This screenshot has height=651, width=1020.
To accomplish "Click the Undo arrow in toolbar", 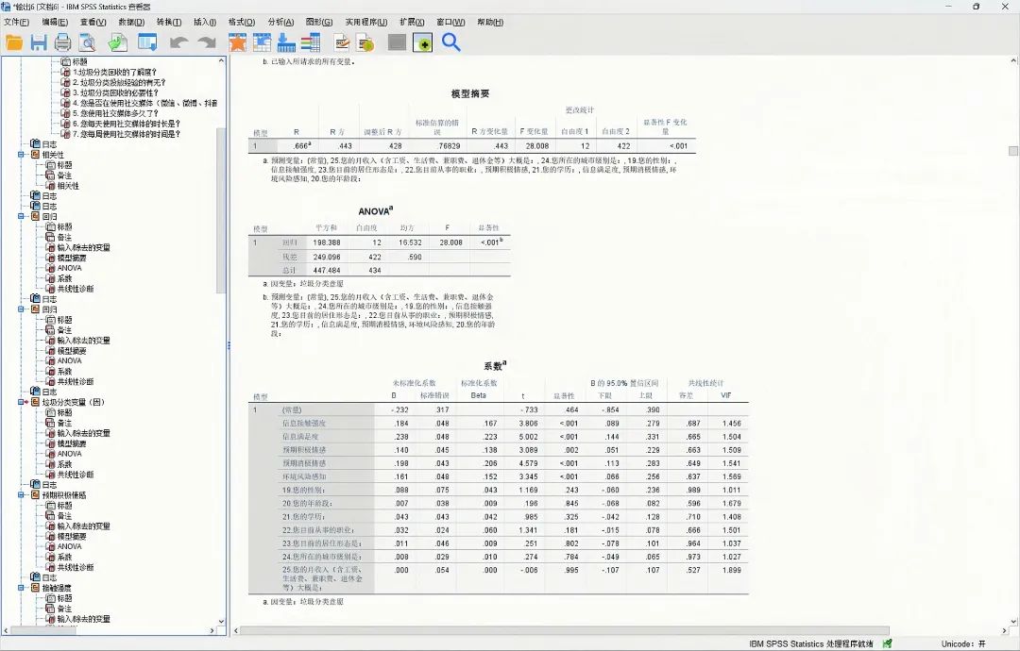I will pyautogui.click(x=178, y=42).
